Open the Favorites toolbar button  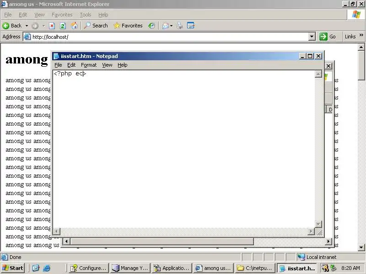point(128,26)
